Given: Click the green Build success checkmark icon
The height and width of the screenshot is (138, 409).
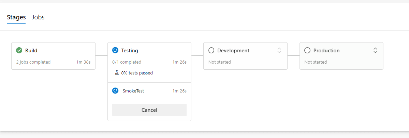Looking at the screenshot, I should (19, 51).
